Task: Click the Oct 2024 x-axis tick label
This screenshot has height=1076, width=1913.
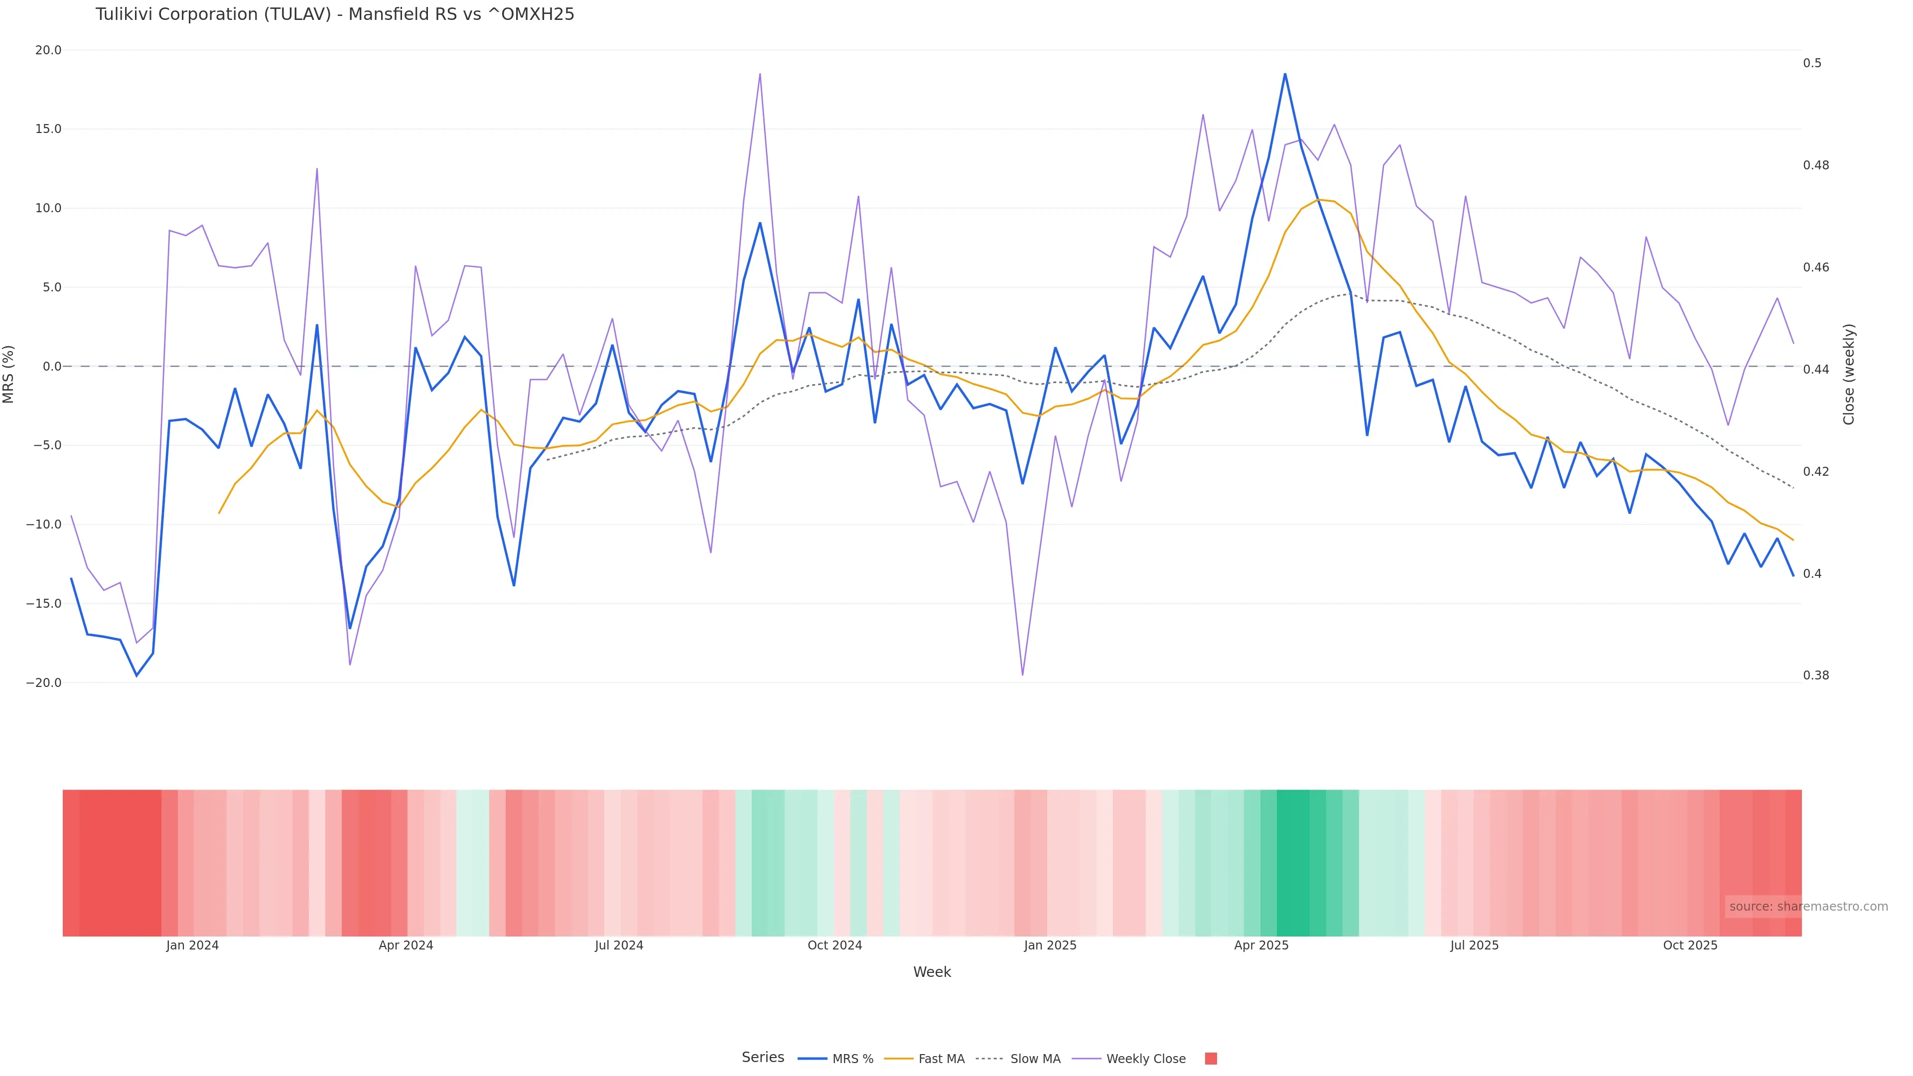Action: pos(835,945)
